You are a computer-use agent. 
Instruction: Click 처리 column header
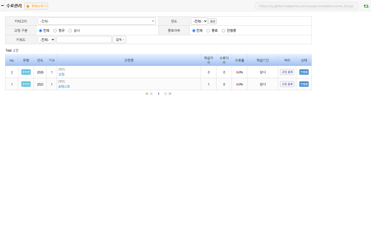[287, 60]
